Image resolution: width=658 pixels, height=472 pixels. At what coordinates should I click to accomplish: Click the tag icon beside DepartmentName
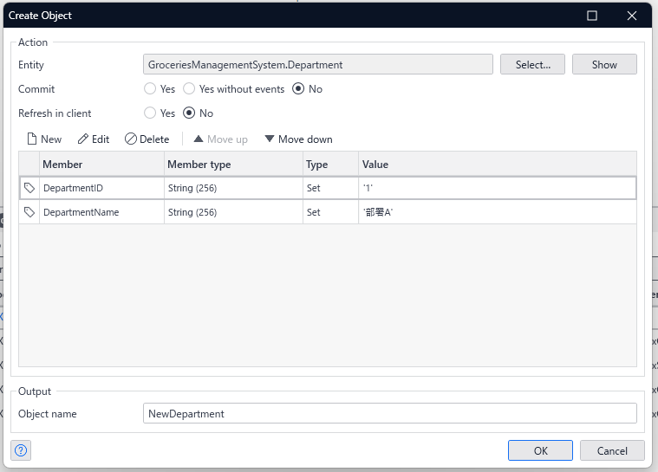29,212
